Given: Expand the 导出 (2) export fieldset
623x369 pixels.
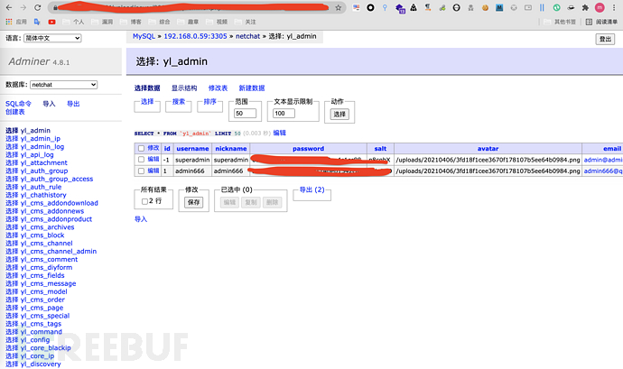Looking at the screenshot, I should [x=311, y=189].
